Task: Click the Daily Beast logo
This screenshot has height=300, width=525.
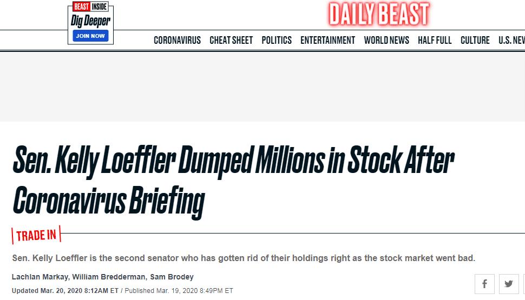Action: click(x=379, y=15)
